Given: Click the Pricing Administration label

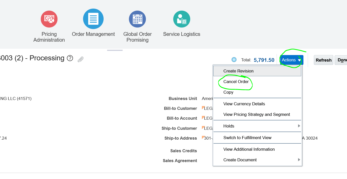Looking at the screenshot, I should coord(49,37).
